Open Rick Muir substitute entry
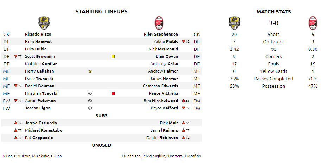Image resolution: width=328 pixels, height=163 pixels. 169,123
